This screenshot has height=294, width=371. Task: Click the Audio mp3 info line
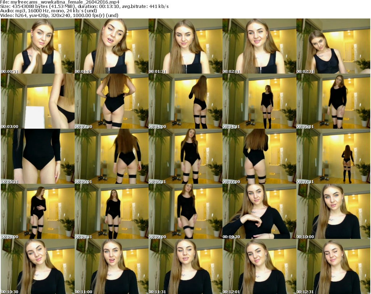[x=49, y=11]
